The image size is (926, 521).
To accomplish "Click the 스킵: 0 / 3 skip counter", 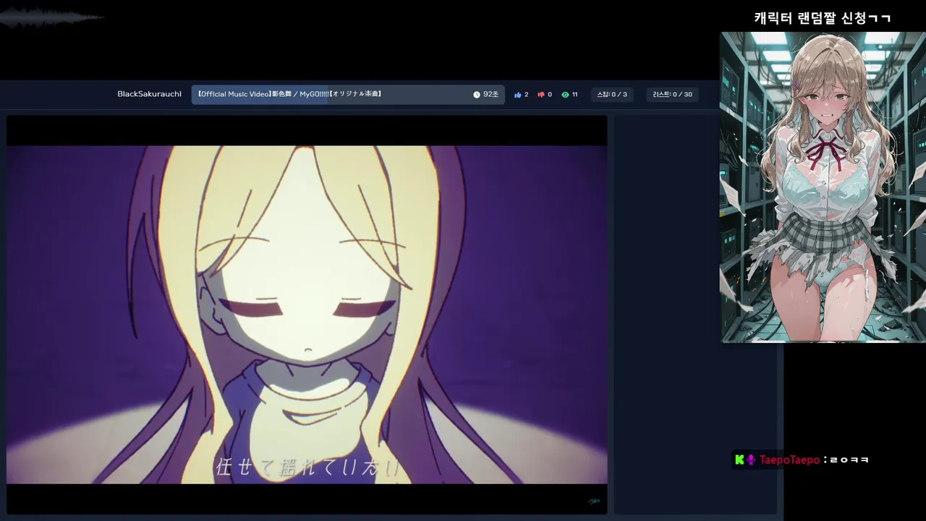I will pyautogui.click(x=612, y=95).
